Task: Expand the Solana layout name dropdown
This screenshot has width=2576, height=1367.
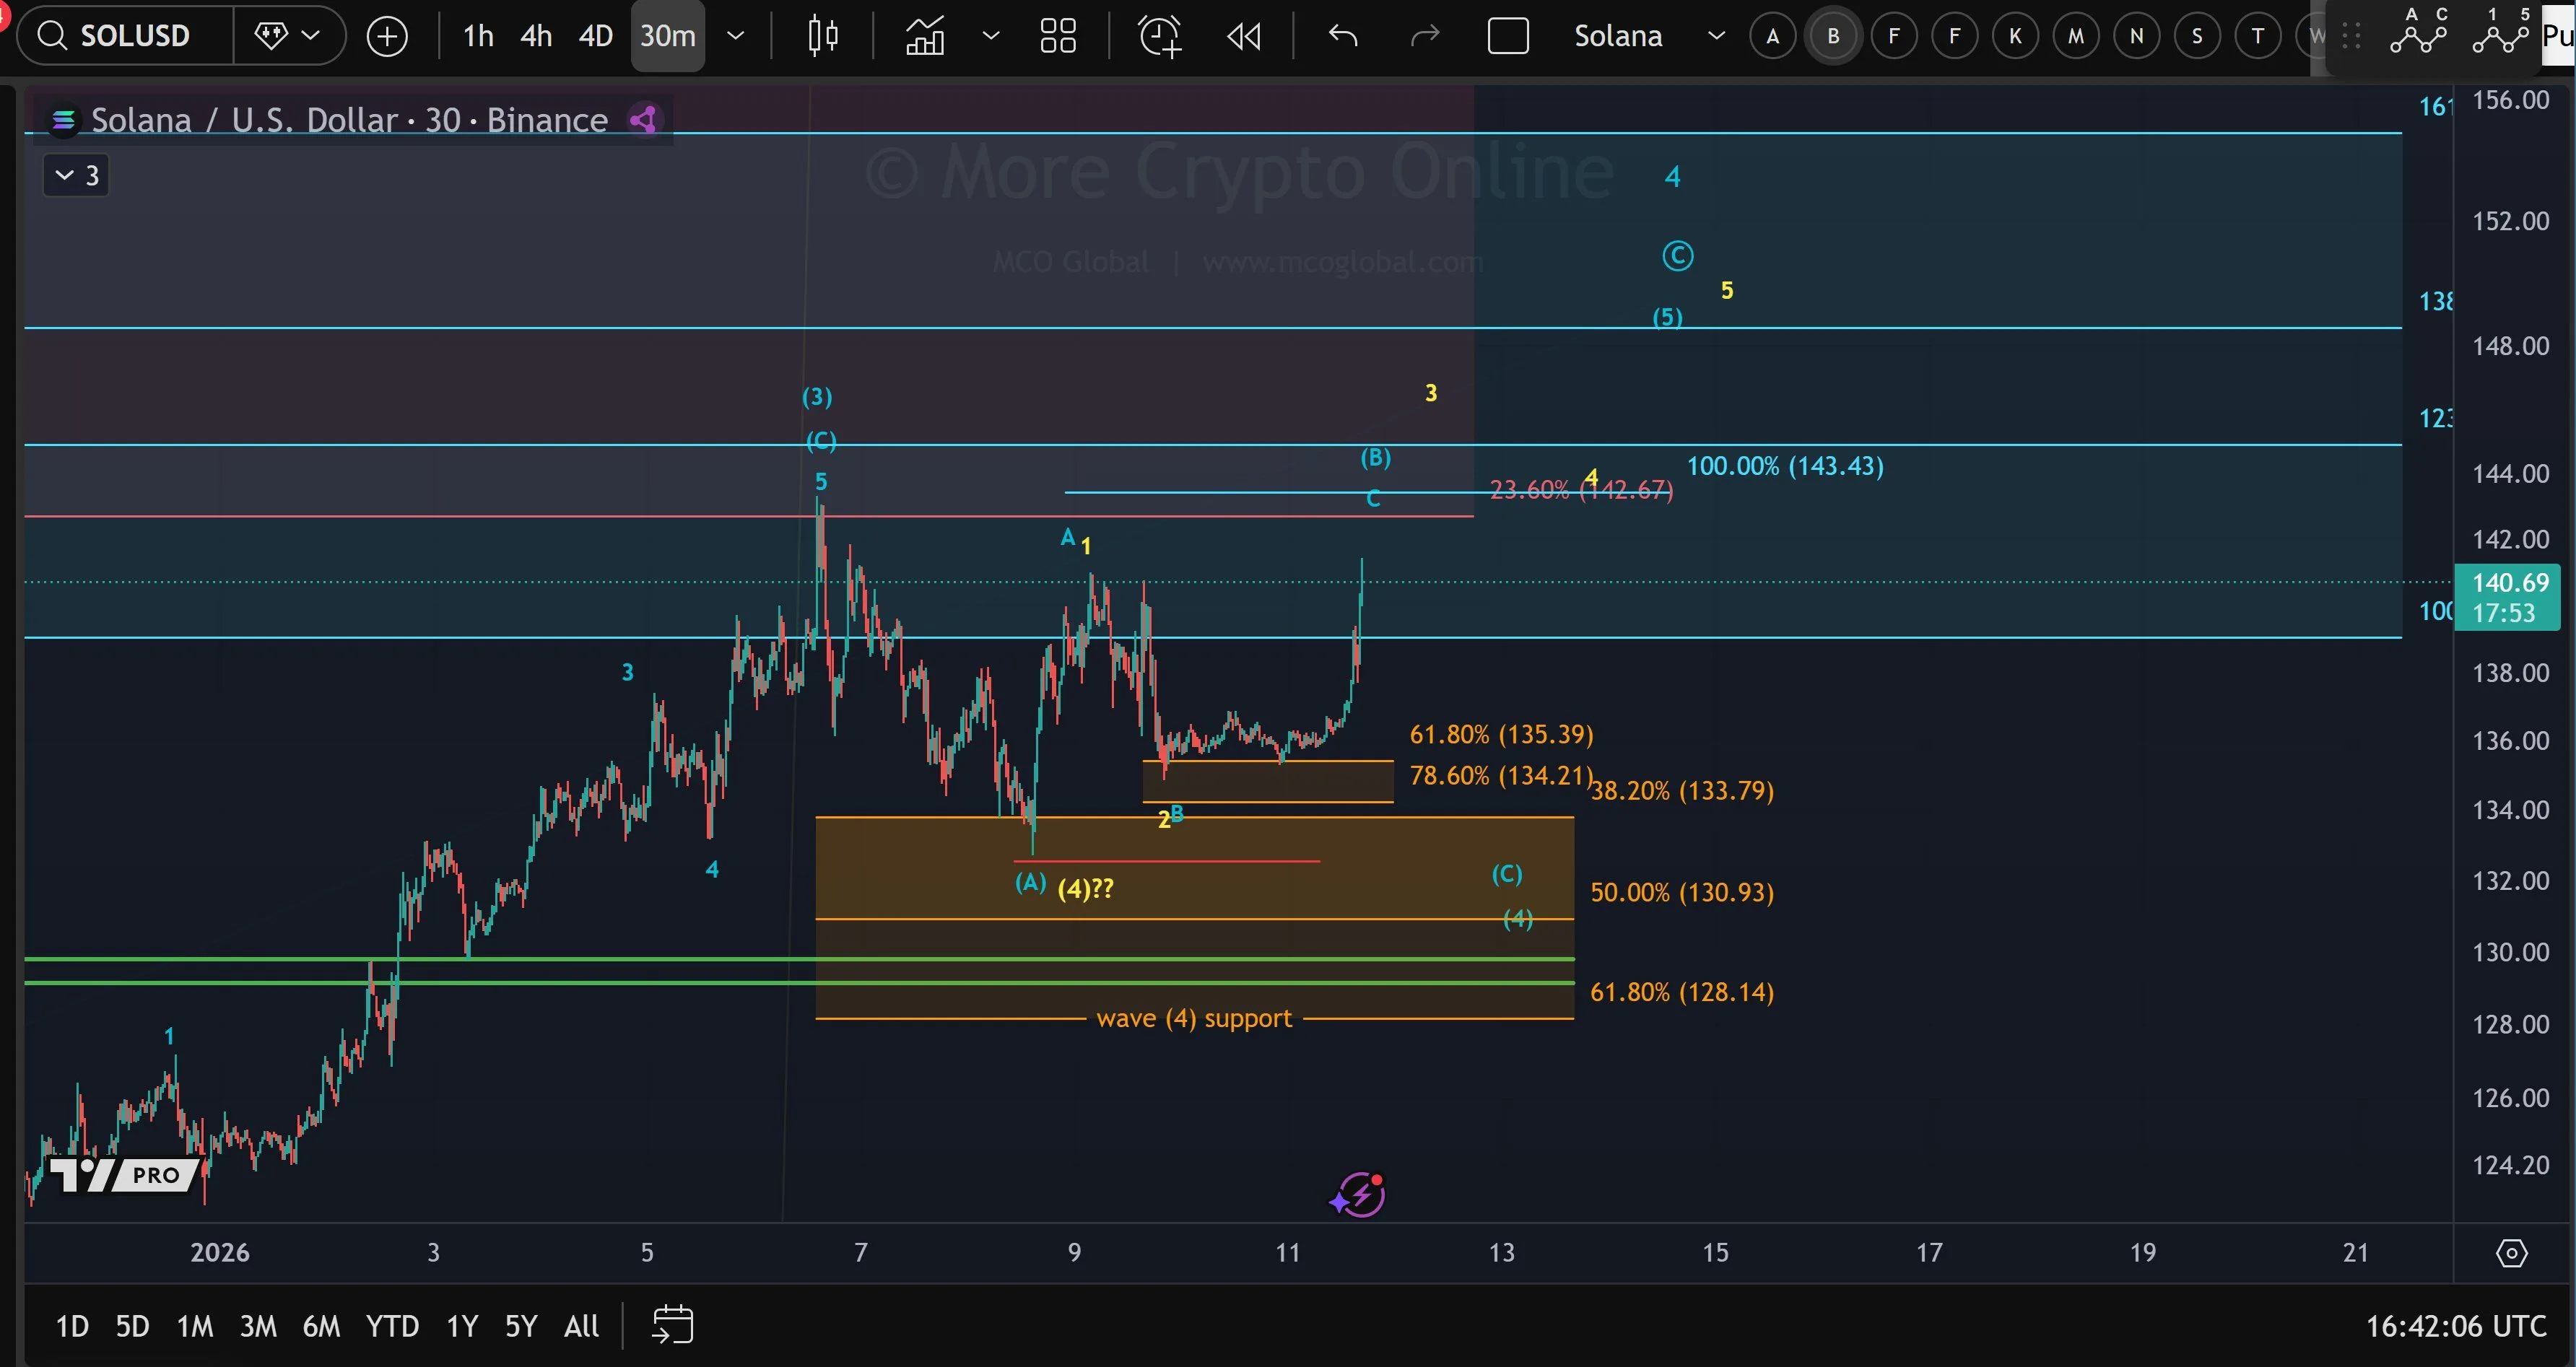Action: pos(1716,36)
